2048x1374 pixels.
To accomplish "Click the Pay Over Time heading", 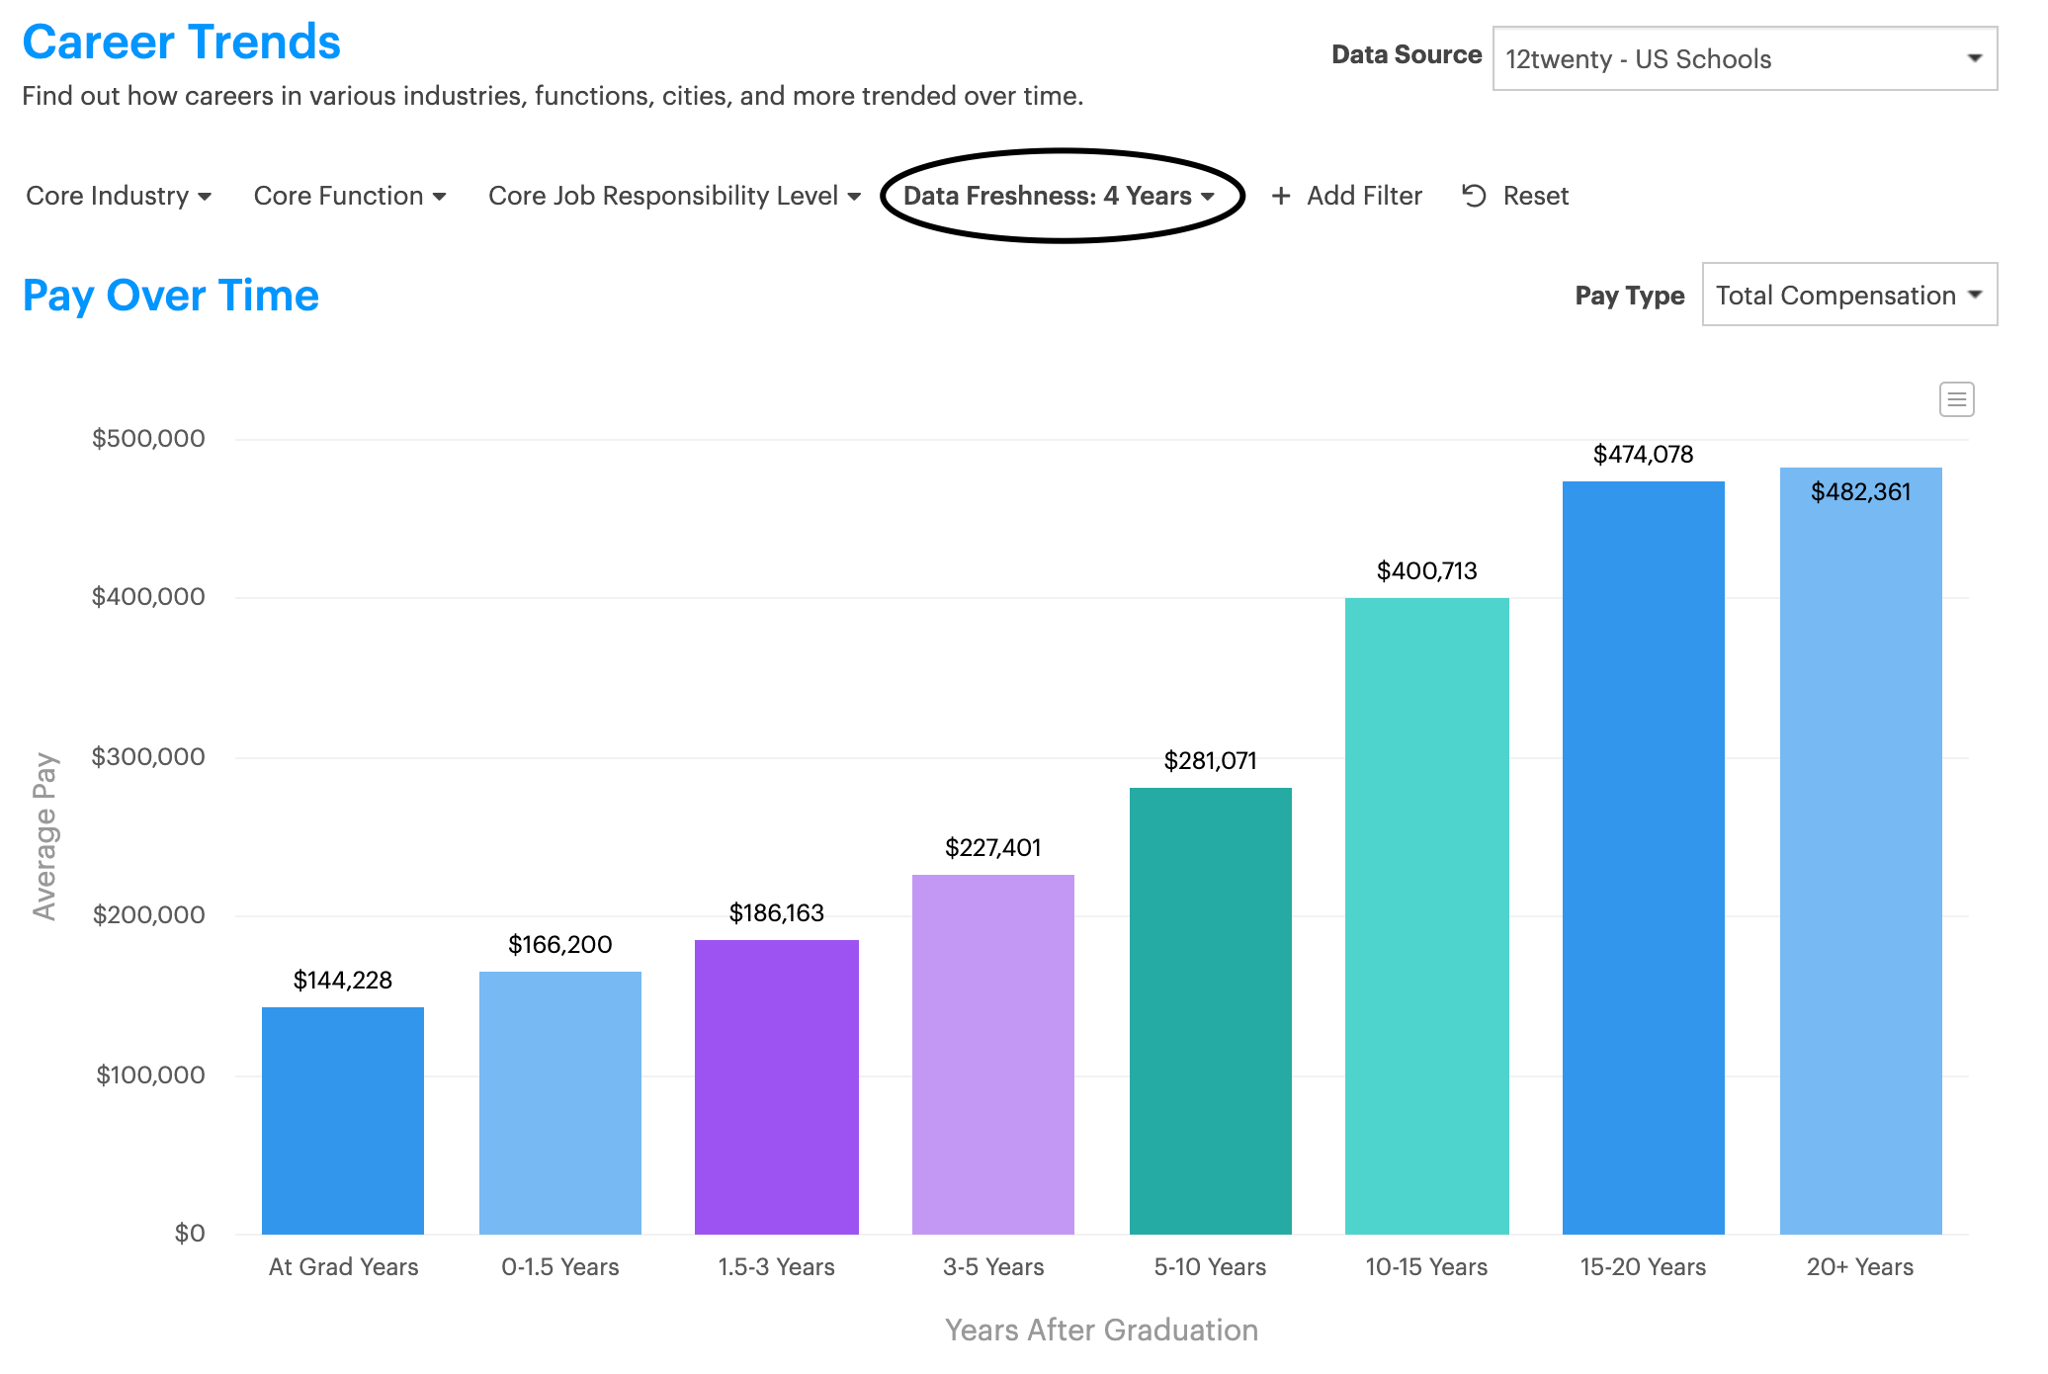I will pos(171,295).
